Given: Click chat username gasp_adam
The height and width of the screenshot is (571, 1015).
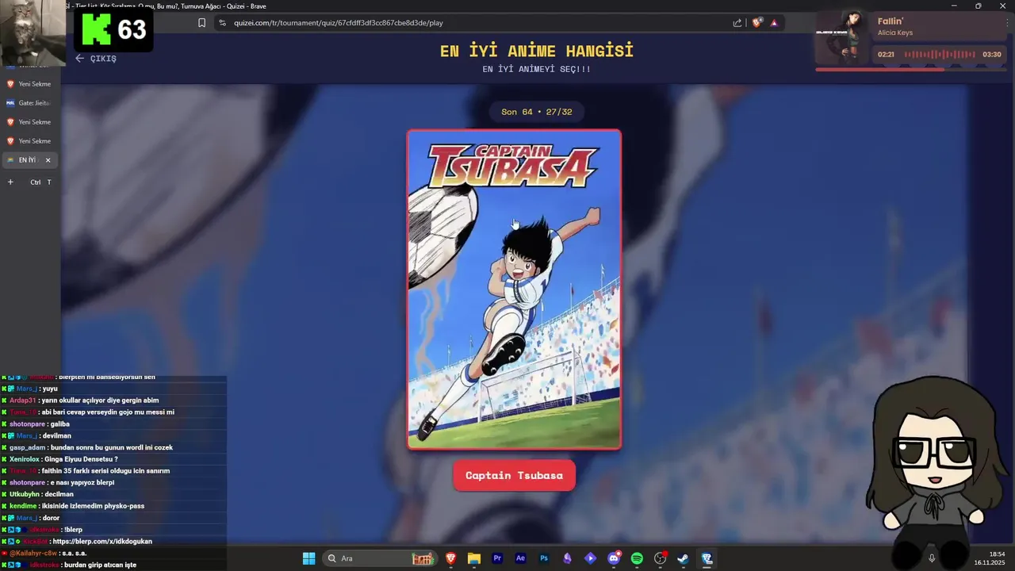Looking at the screenshot, I should 28,447.
